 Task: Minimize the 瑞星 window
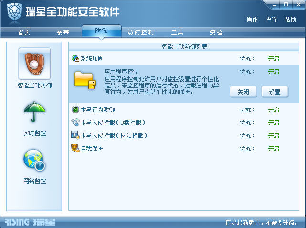274,5
